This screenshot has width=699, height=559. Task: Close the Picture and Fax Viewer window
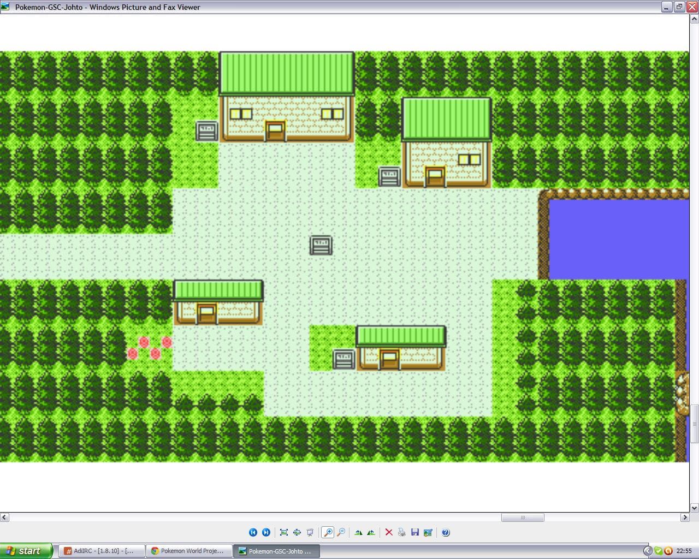(x=692, y=7)
